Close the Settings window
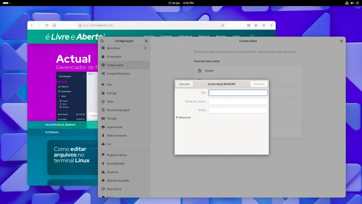362x204 pixels. (x=341, y=41)
